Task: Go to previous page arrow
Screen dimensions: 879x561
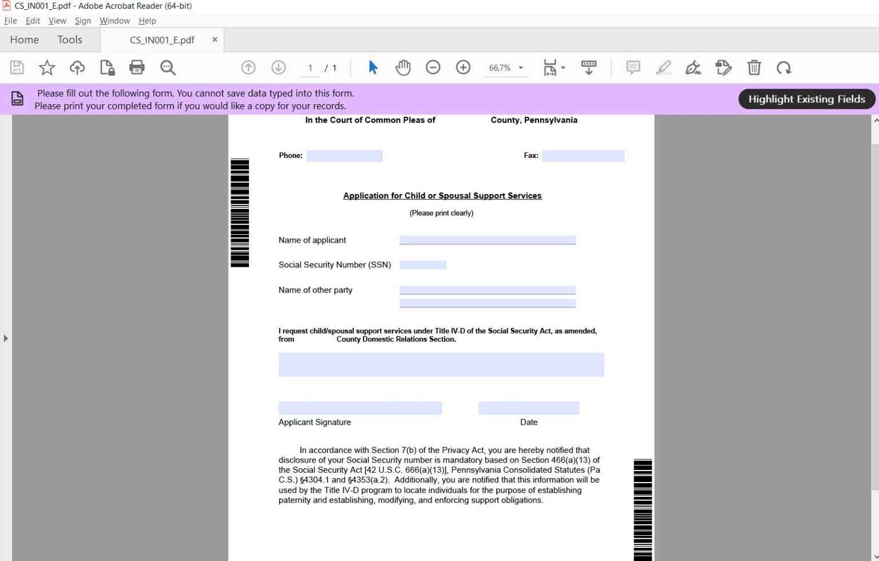Action: click(x=248, y=68)
